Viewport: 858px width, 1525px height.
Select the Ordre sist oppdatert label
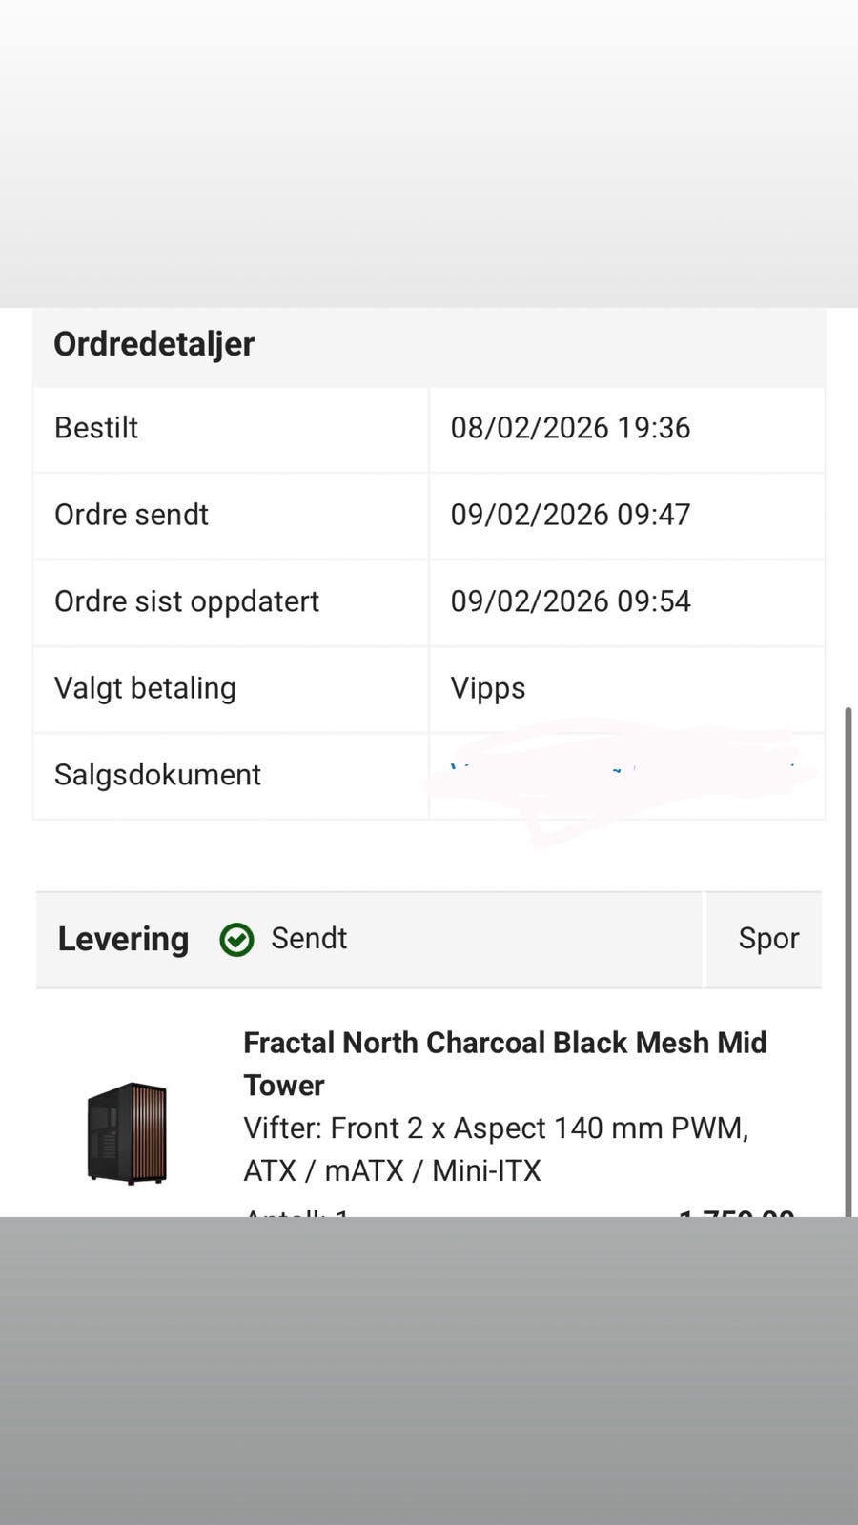click(x=187, y=601)
